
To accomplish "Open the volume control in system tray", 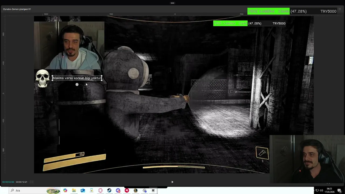I will (321, 190).
